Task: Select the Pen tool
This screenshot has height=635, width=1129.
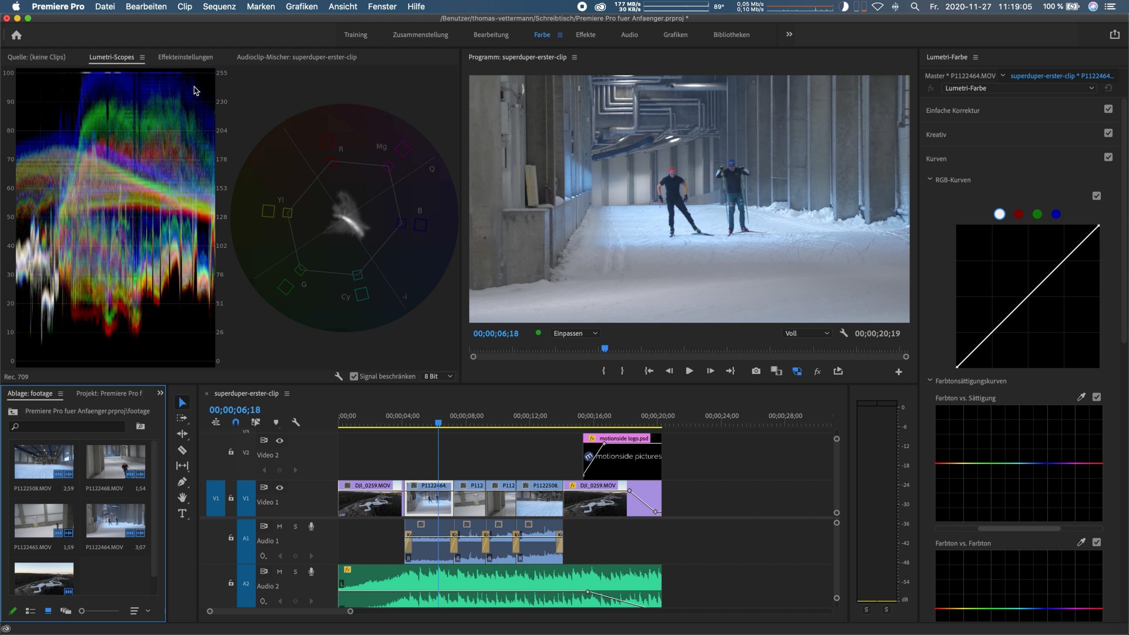Action: (x=182, y=482)
